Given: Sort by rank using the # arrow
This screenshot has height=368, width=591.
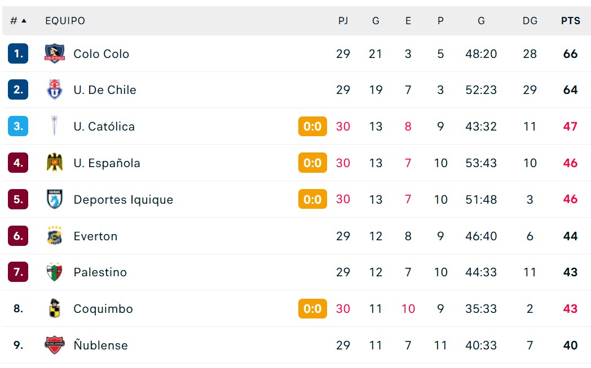Looking at the screenshot, I should point(19,21).
